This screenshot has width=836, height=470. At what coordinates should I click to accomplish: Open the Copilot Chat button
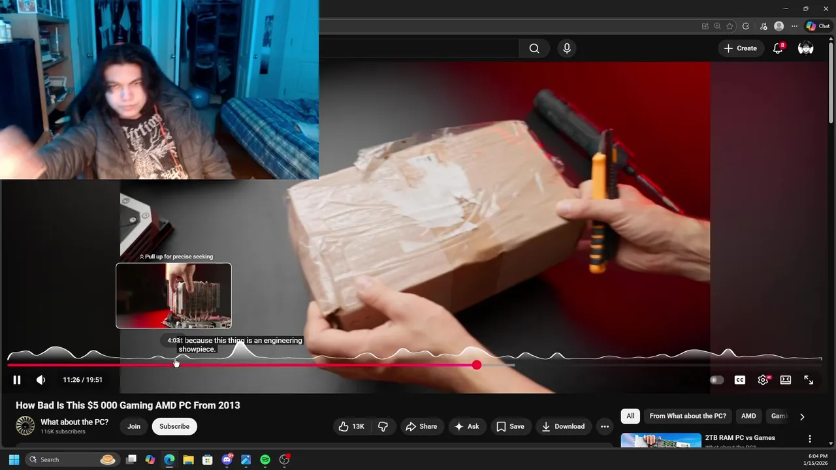pos(818,26)
